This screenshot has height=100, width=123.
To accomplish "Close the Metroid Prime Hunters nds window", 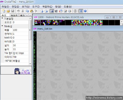I will pyautogui.click(x=120, y=17).
